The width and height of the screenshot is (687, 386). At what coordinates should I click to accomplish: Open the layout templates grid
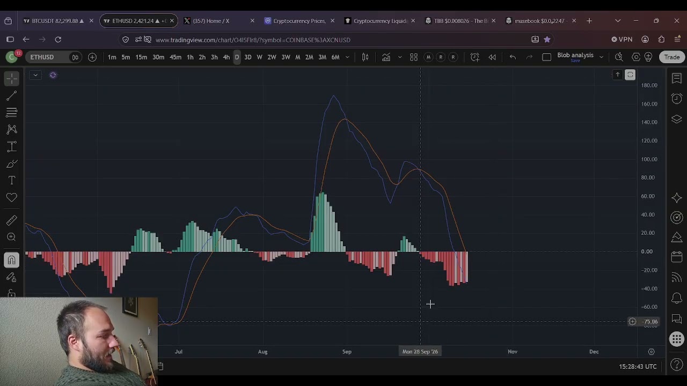414,57
